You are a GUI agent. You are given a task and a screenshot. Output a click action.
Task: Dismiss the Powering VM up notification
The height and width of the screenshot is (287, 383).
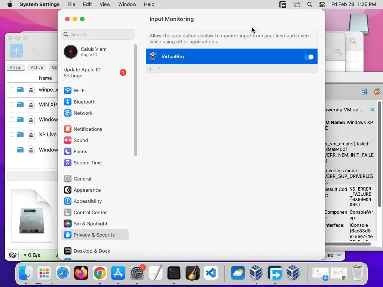pyautogui.click(x=372, y=109)
